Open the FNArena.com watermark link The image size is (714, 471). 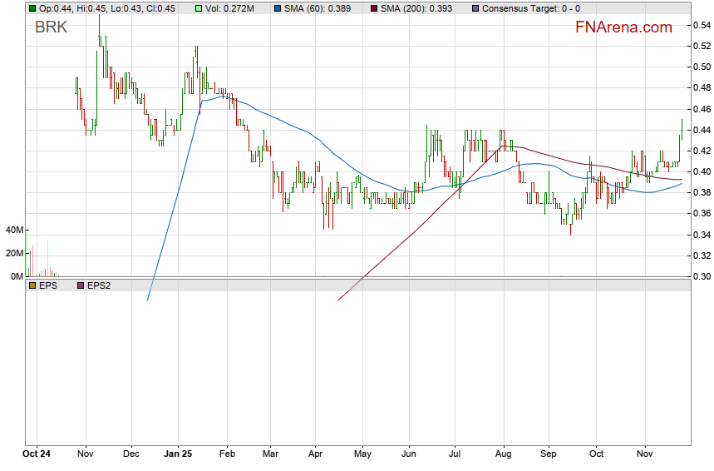(x=623, y=27)
